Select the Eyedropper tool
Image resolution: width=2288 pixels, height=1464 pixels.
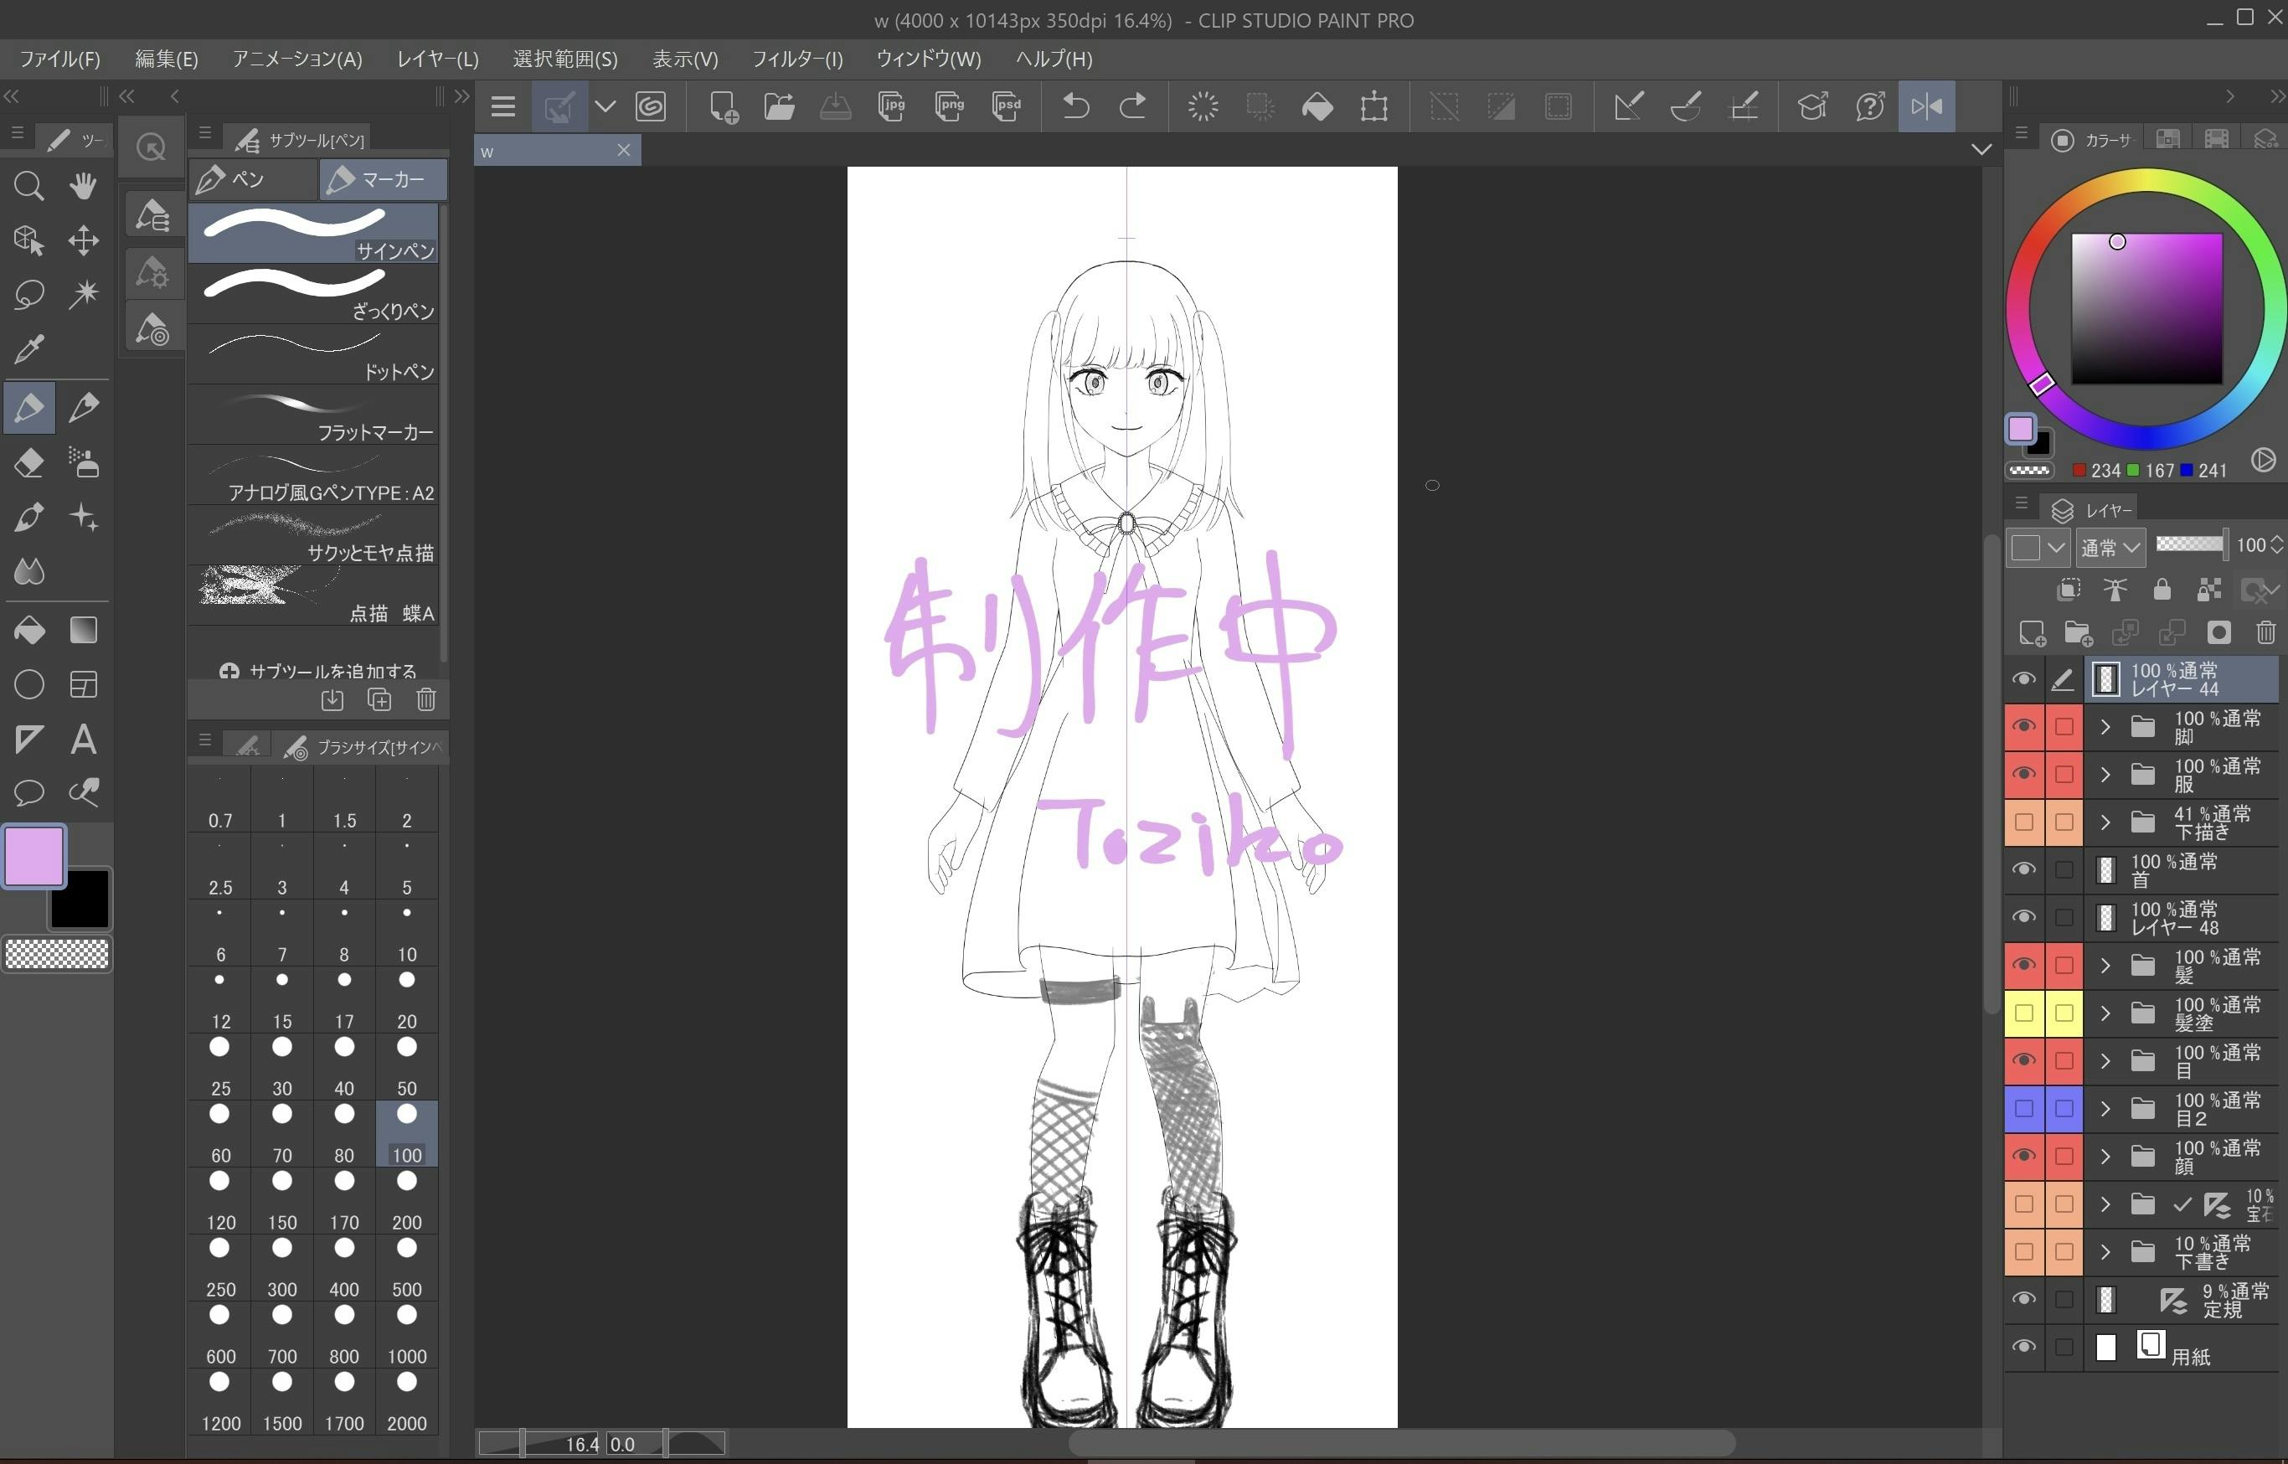28,349
